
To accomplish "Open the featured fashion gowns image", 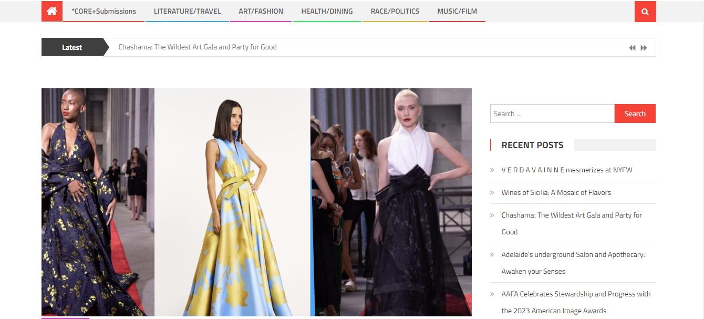I will tap(256, 202).
